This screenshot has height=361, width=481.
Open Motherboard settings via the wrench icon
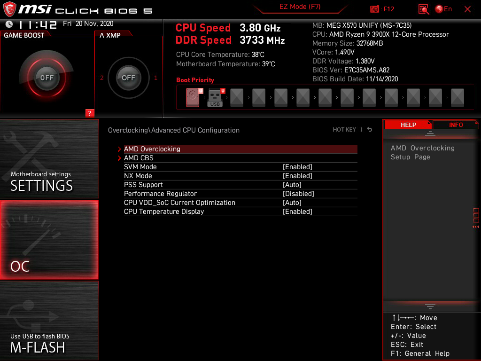tap(31, 150)
